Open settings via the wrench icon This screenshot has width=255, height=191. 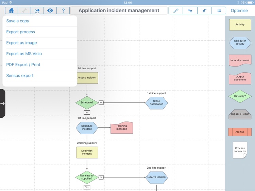coord(24,11)
